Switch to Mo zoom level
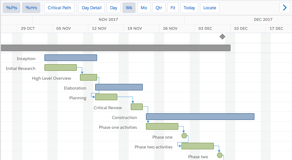The height and width of the screenshot is (160, 292). 144,8
